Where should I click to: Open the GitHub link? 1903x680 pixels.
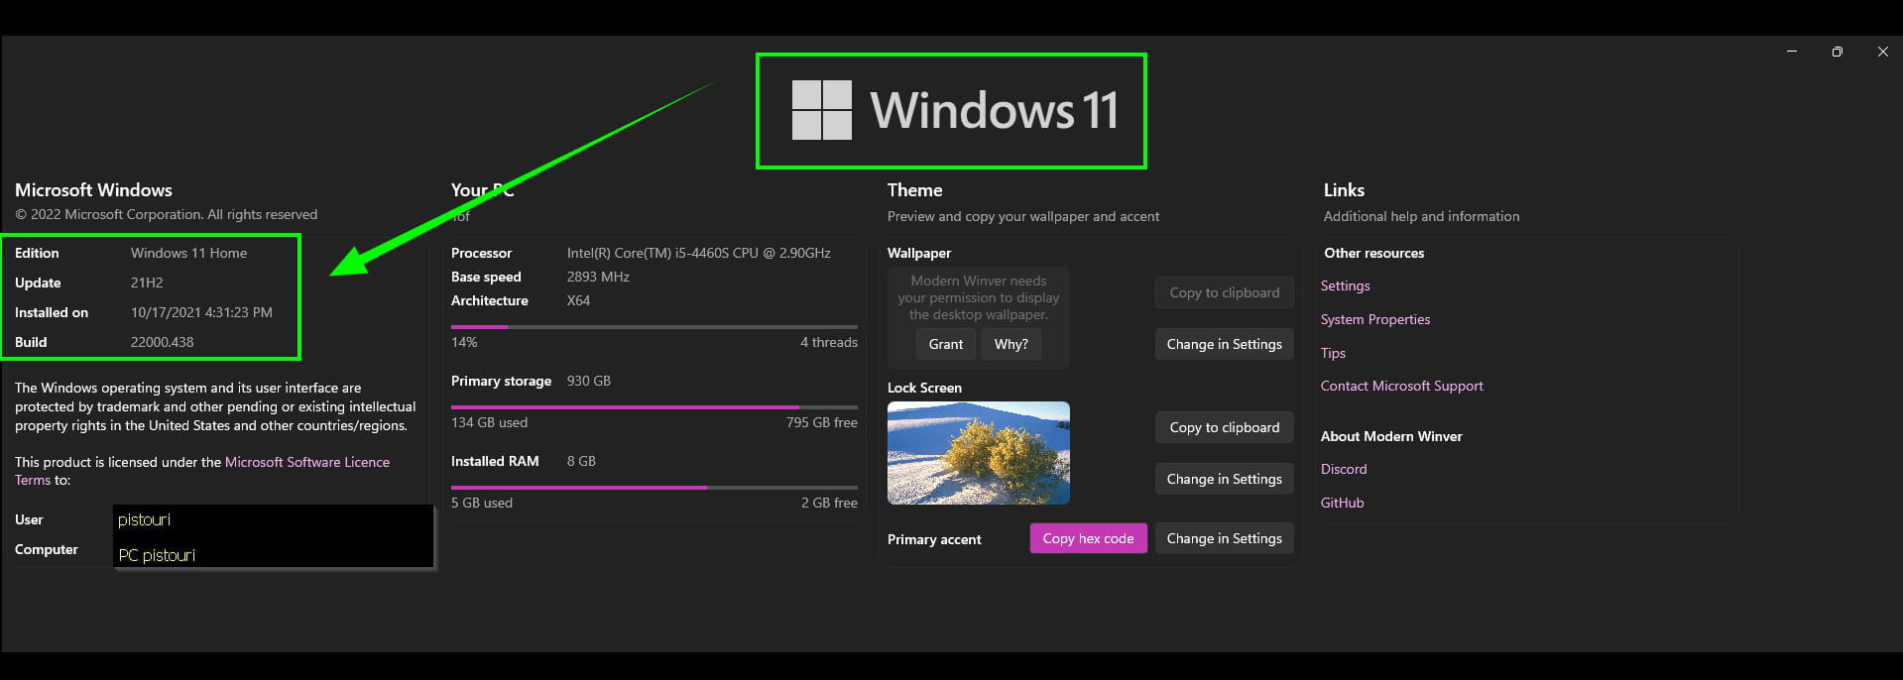(x=1343, y=503)
